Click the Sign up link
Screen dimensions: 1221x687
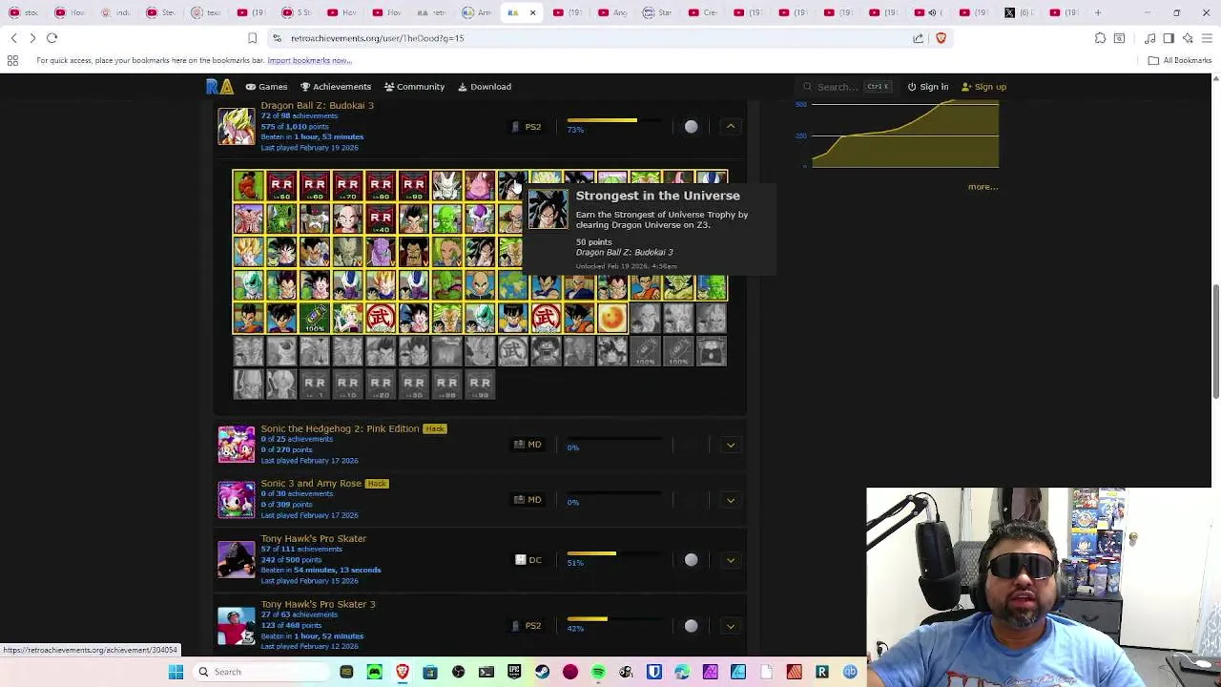[983, 87]
